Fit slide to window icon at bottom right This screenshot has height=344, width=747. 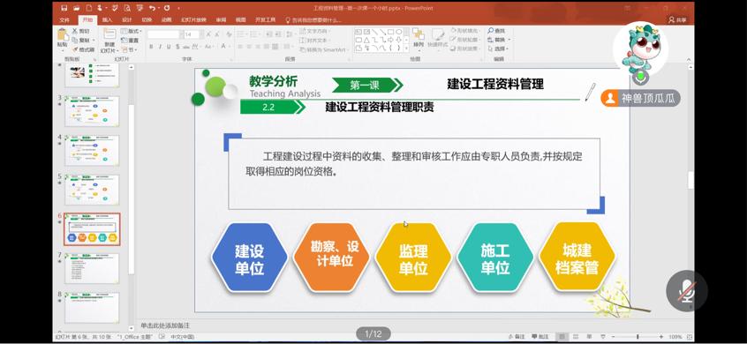(x=690, y=336)
